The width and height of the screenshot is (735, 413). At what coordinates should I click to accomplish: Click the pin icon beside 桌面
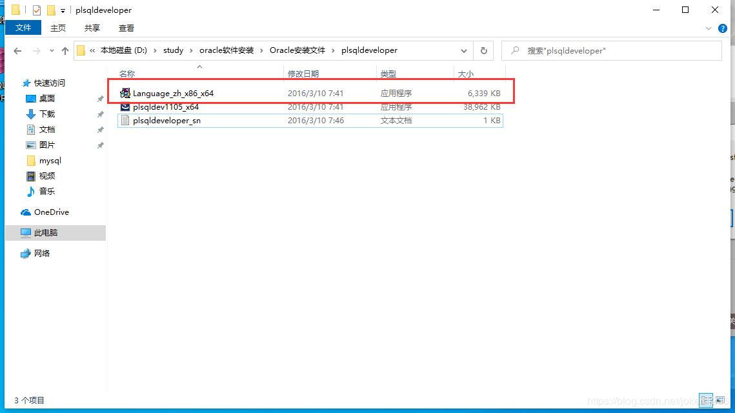click(100, 99)
